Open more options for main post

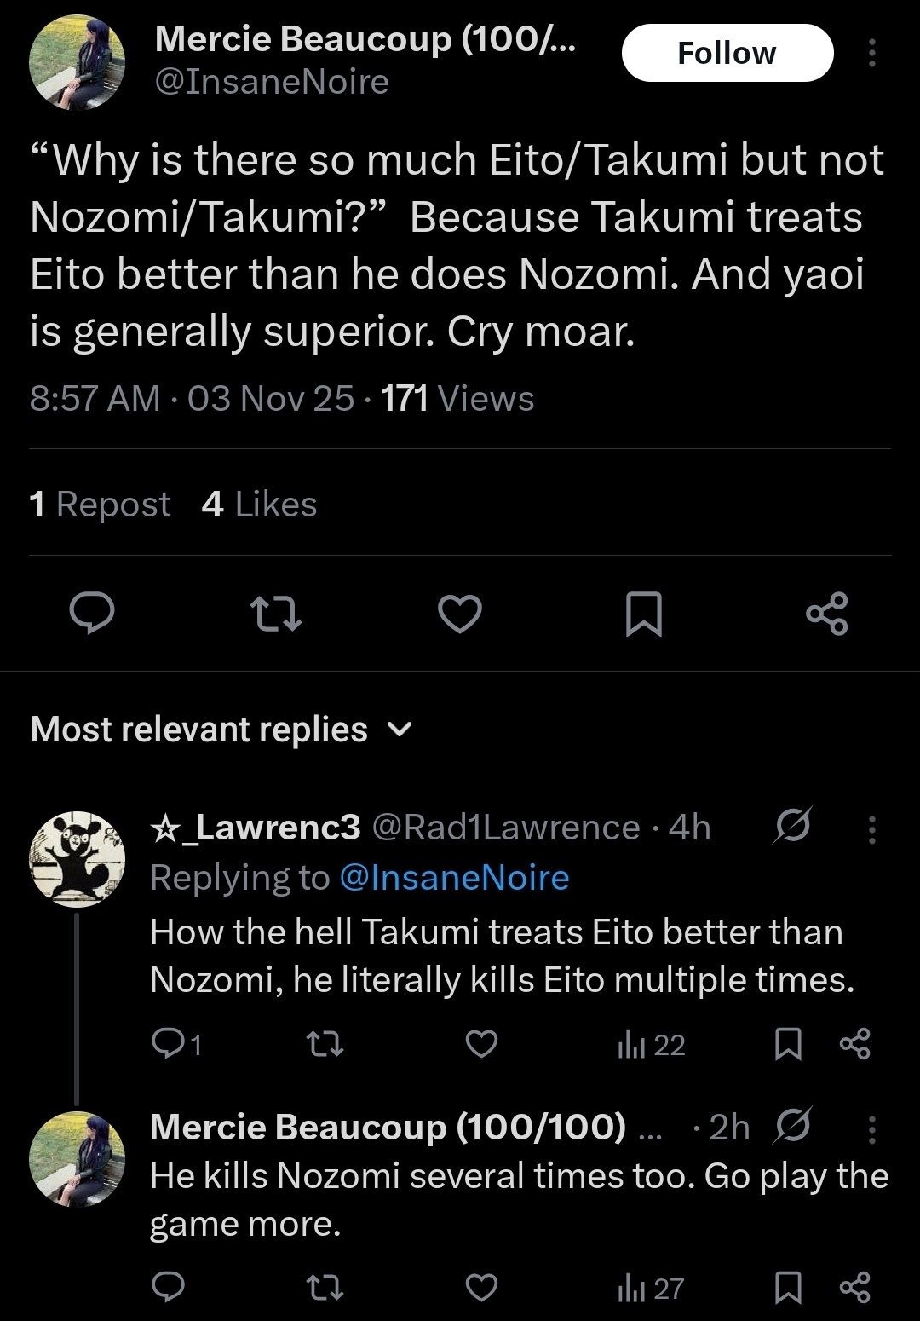tap(871, 53)
